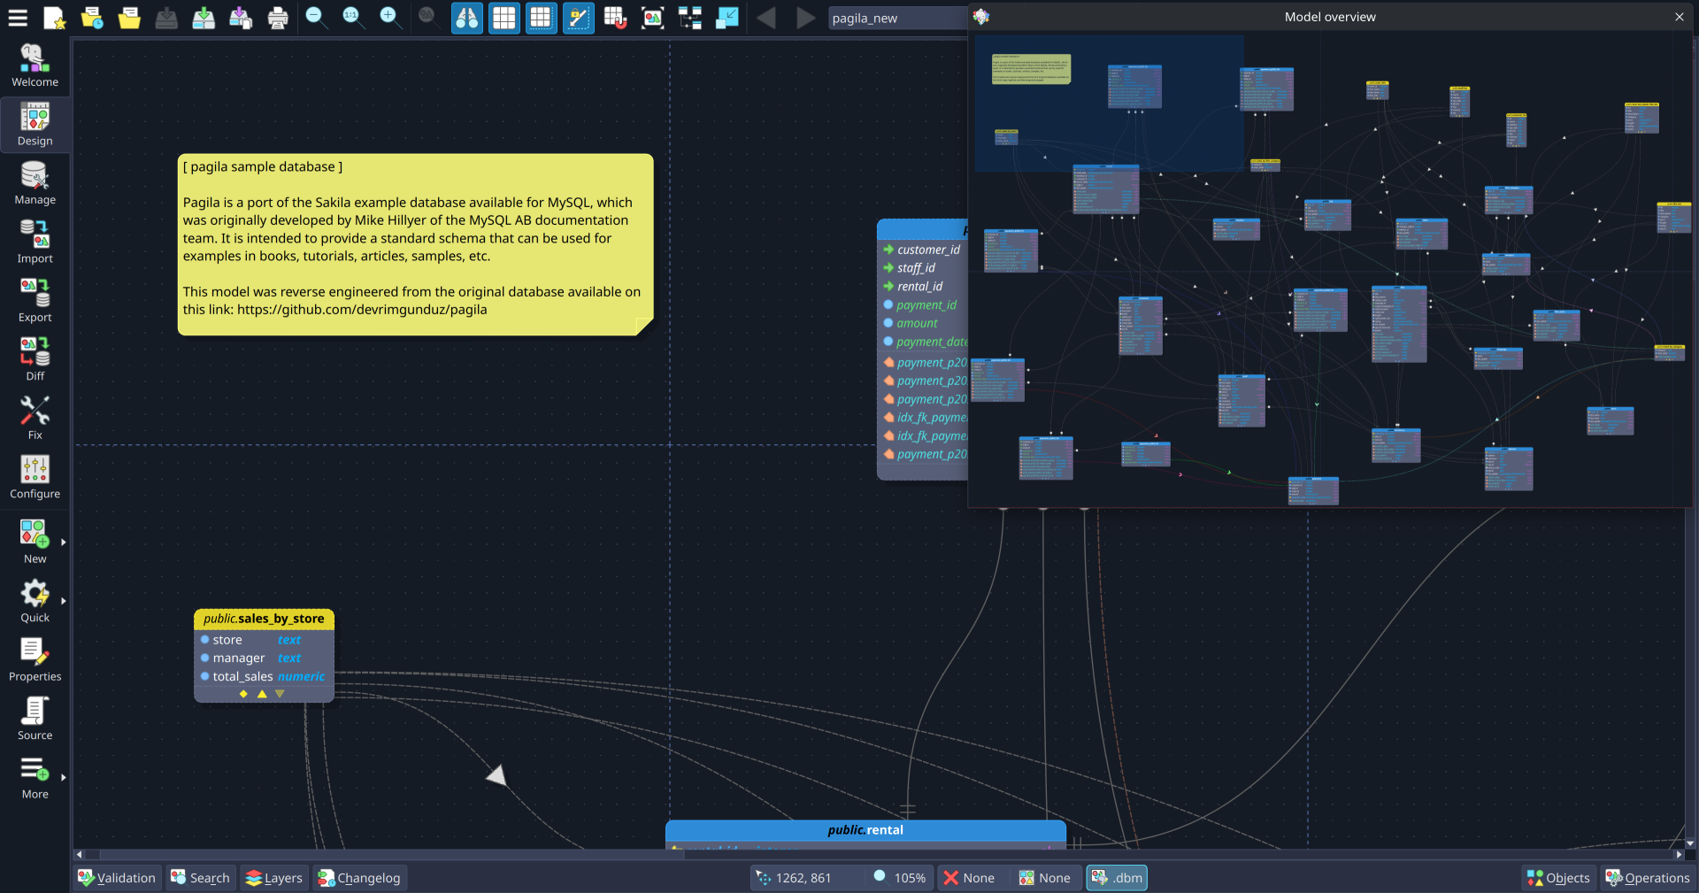Open the Layers panel at the bottom
This screenshot has height=893, width=1699.
[274, 877]
